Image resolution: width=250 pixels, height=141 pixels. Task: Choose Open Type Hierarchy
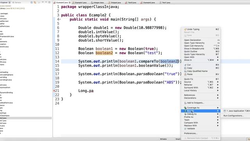tap(201, 43)
